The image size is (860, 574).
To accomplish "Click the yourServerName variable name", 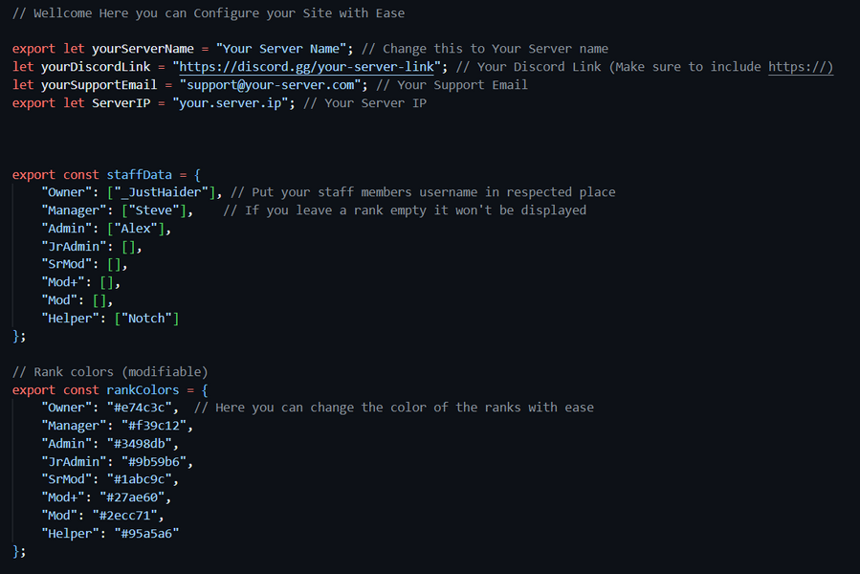I will (x=143, y=49).
